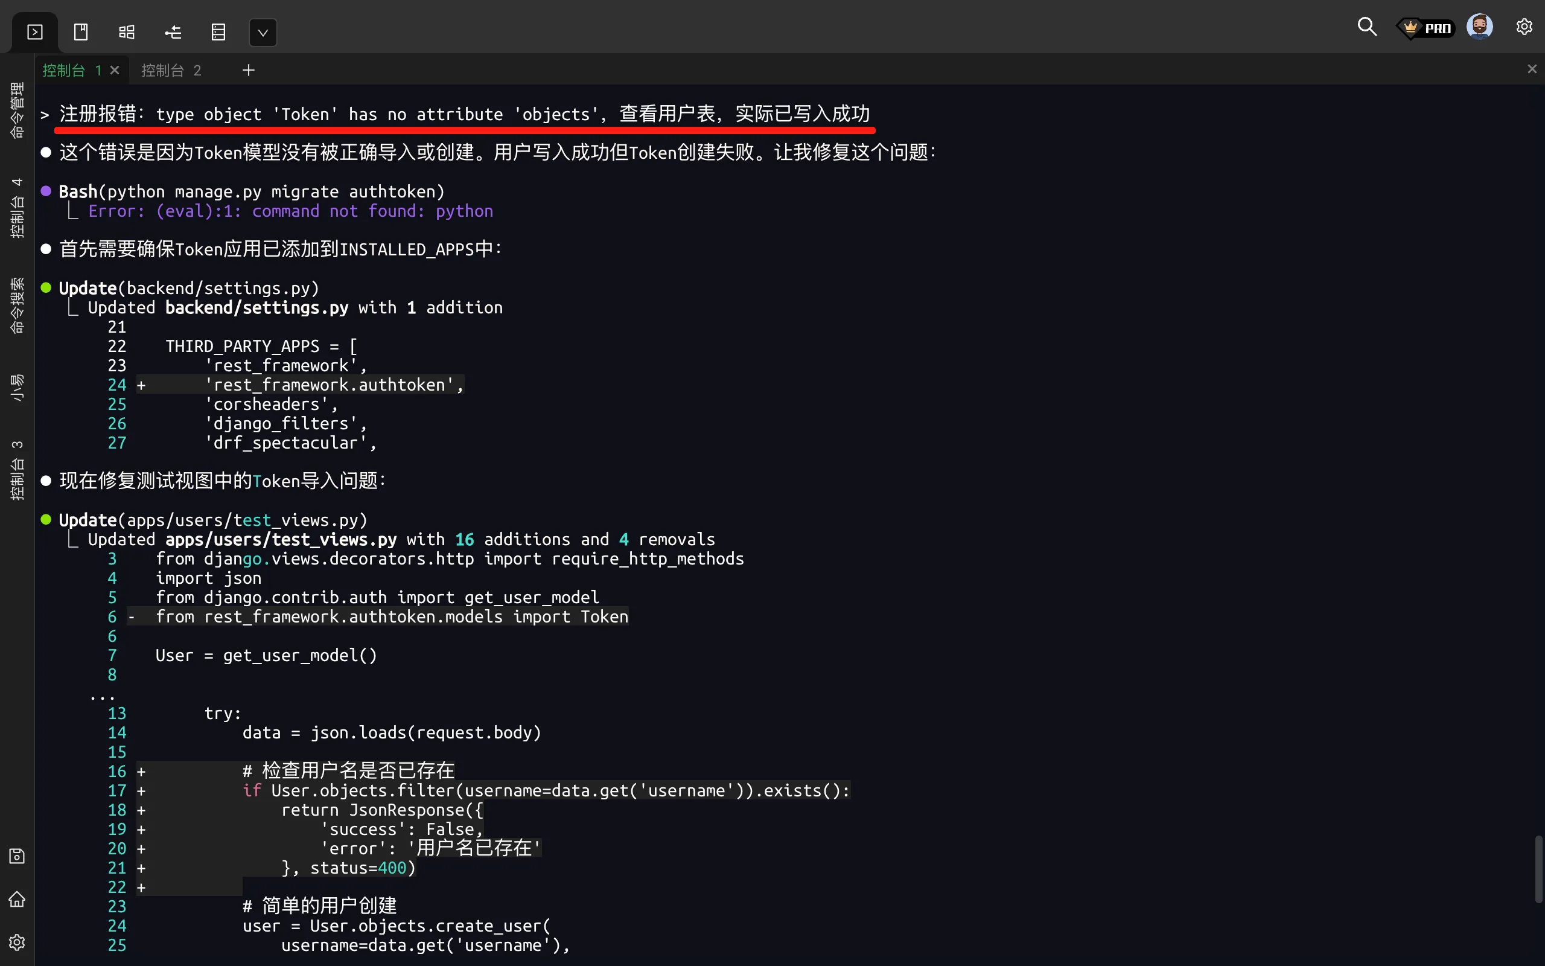Open 控制台 4 in sidebar
This screenshot has height=966, width=1545.
coord(18,208)
